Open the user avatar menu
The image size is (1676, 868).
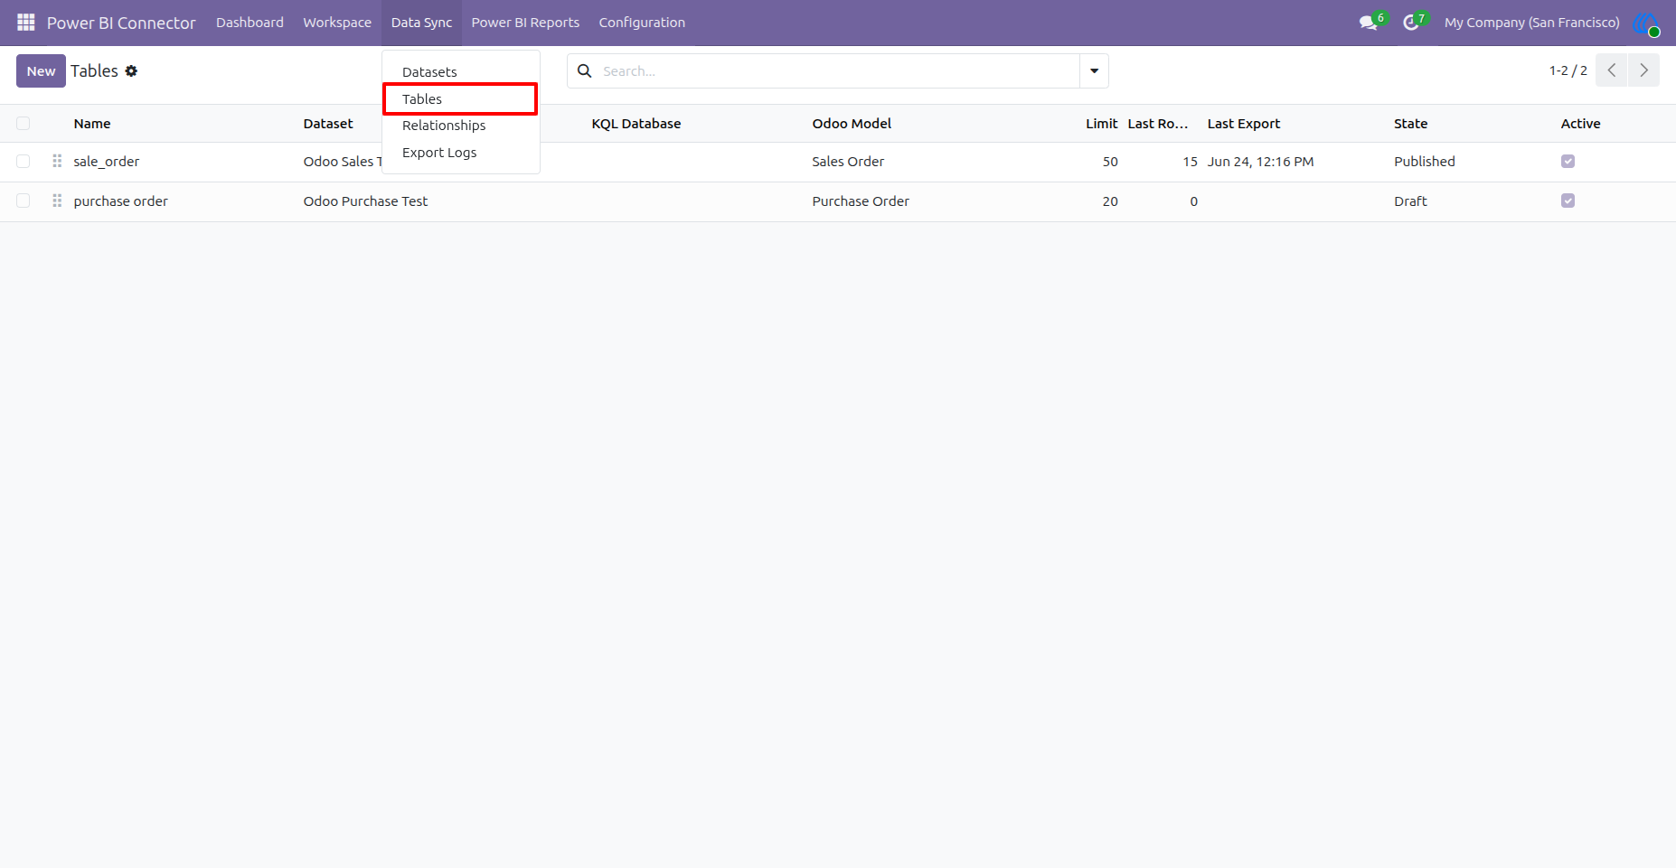click(1646, 23)
